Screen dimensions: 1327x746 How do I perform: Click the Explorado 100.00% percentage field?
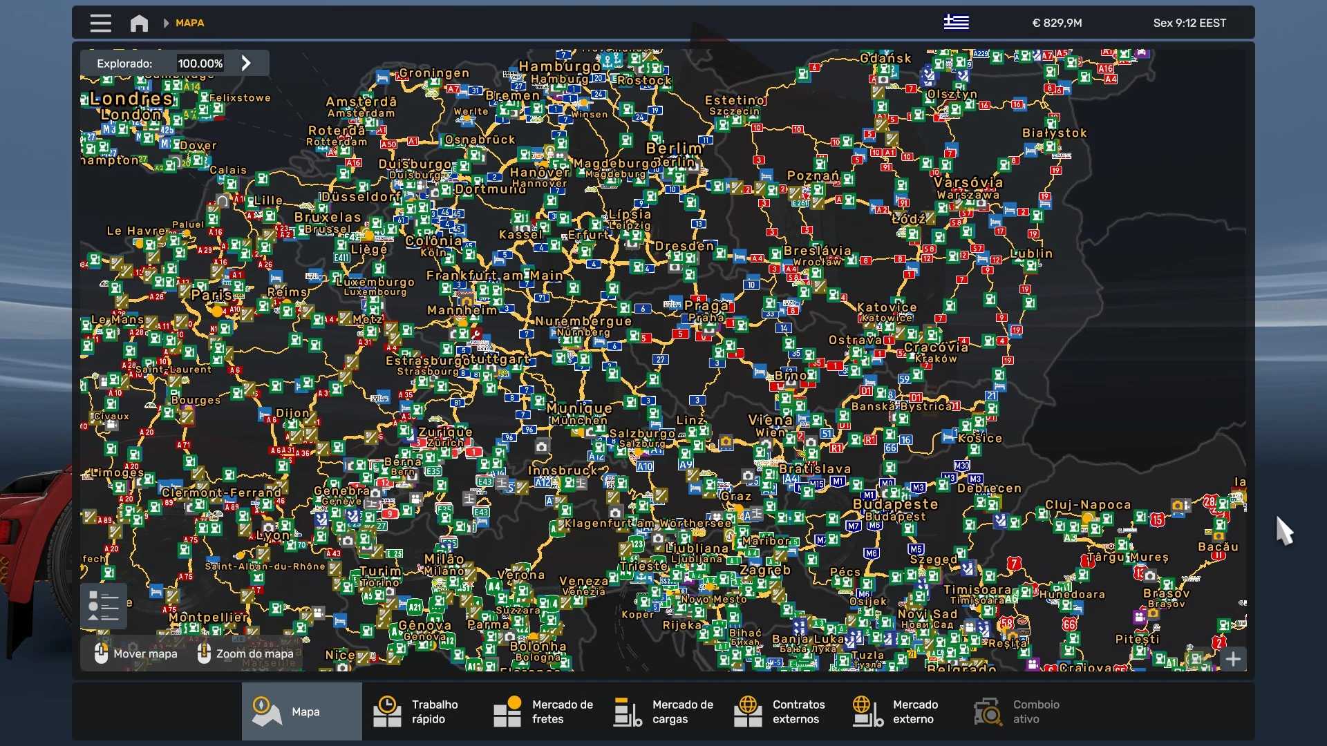click(x=200, y=64)
